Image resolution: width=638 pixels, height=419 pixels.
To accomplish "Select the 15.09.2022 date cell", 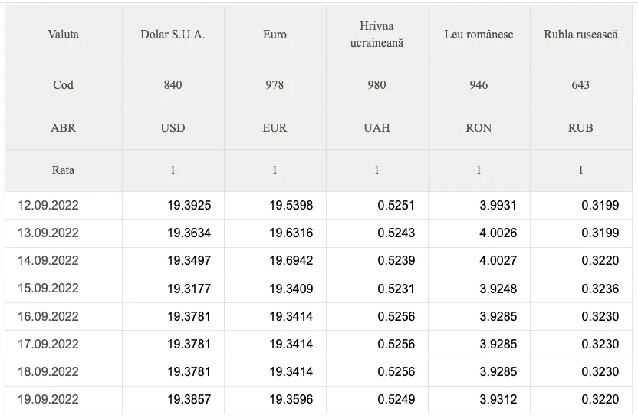I will [x=64, y=289].
